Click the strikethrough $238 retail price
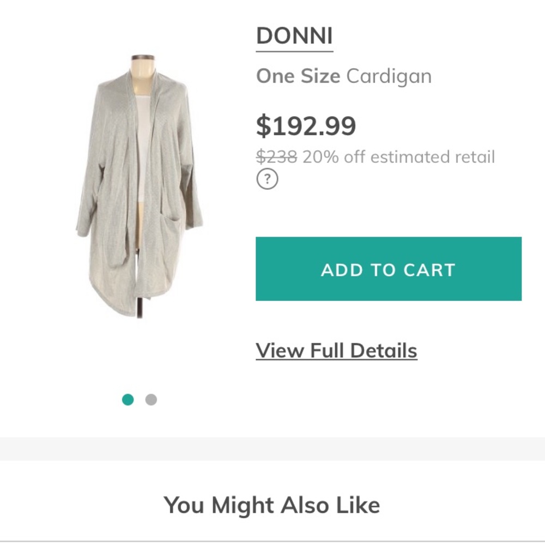This screenshot has height=545, width=545. [275, 157]
